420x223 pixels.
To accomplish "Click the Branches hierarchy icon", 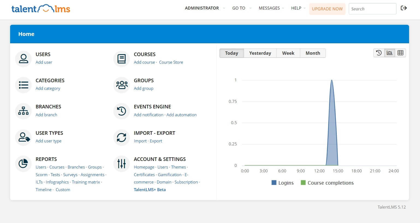I will [x=23, y=111].
